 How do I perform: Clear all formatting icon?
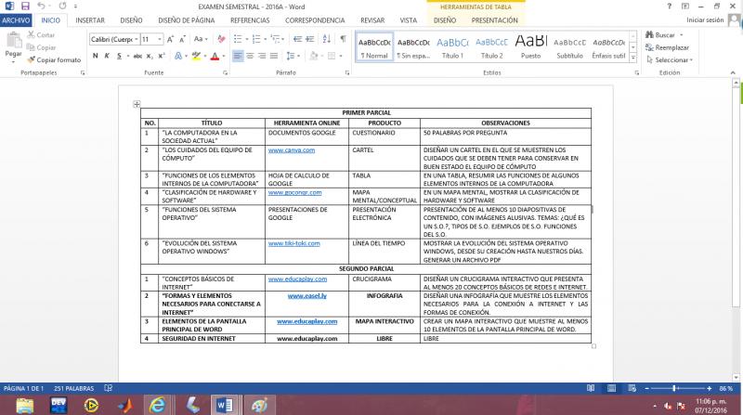click(x=221, y=39)
